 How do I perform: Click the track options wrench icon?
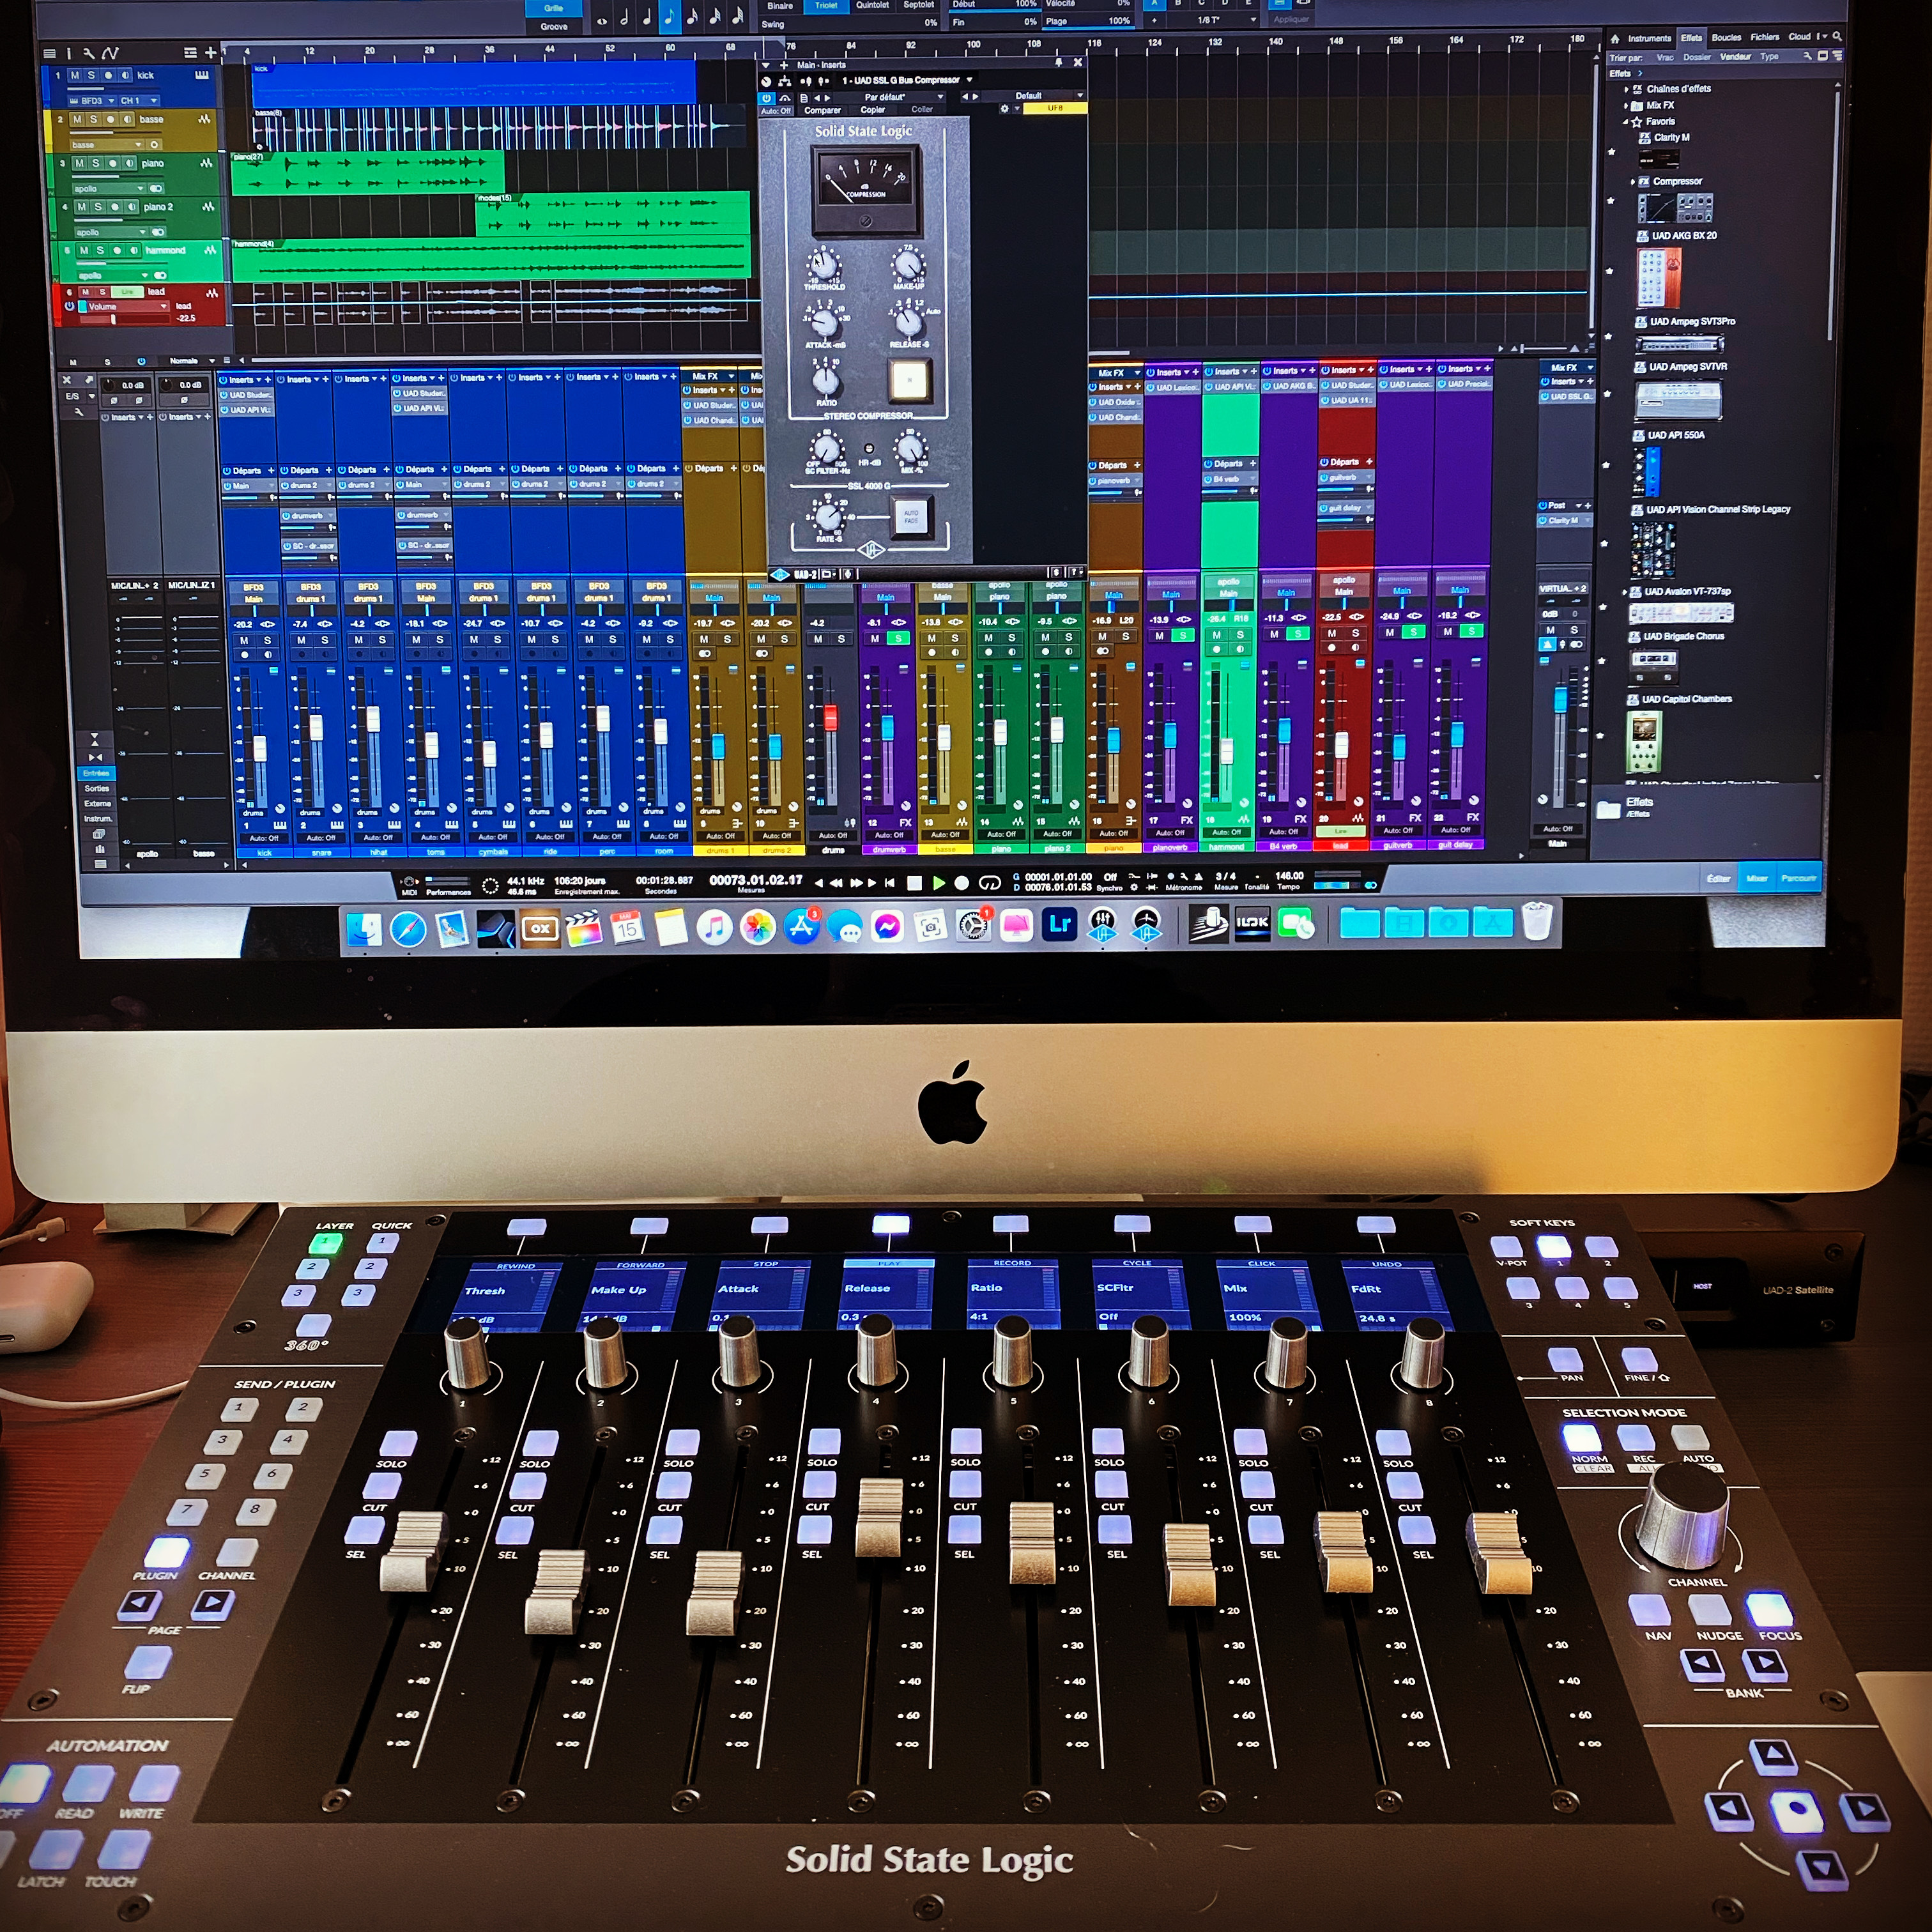click(89, 53)
